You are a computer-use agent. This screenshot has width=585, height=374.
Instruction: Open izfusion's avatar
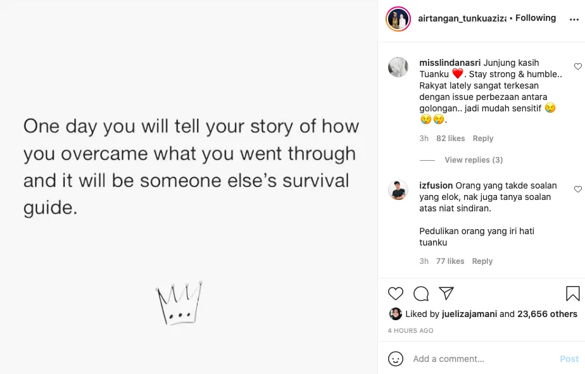tap(398, 190)
